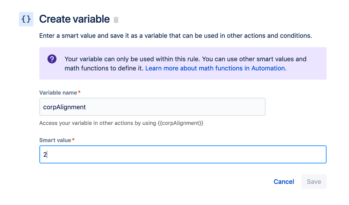
Task: Click the red asterisk beside Smart value
Action: click(x=73, y=140)
